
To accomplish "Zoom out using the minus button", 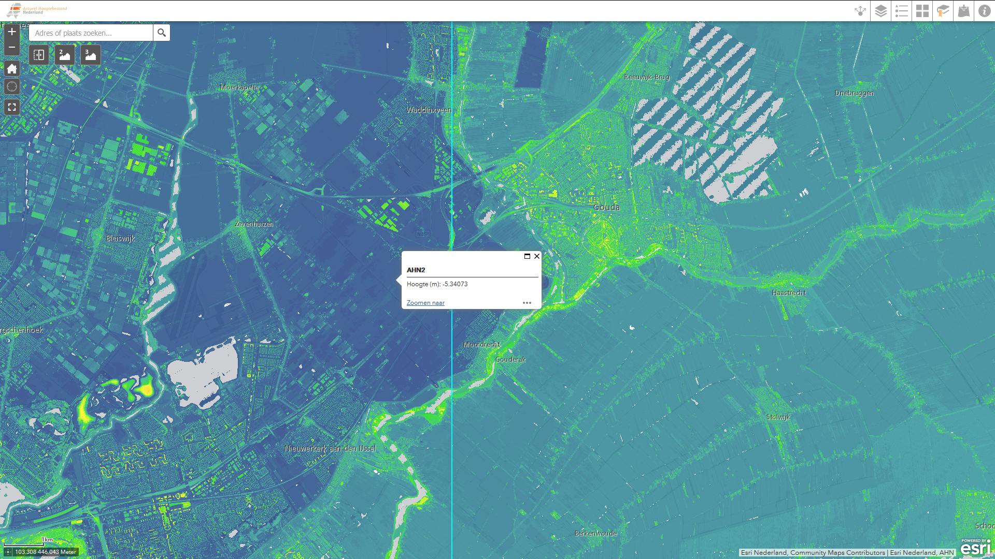I will click(x=11, y=47).
